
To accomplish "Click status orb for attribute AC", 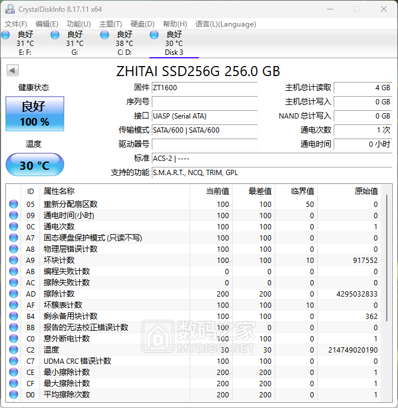I will click(14, 282).
